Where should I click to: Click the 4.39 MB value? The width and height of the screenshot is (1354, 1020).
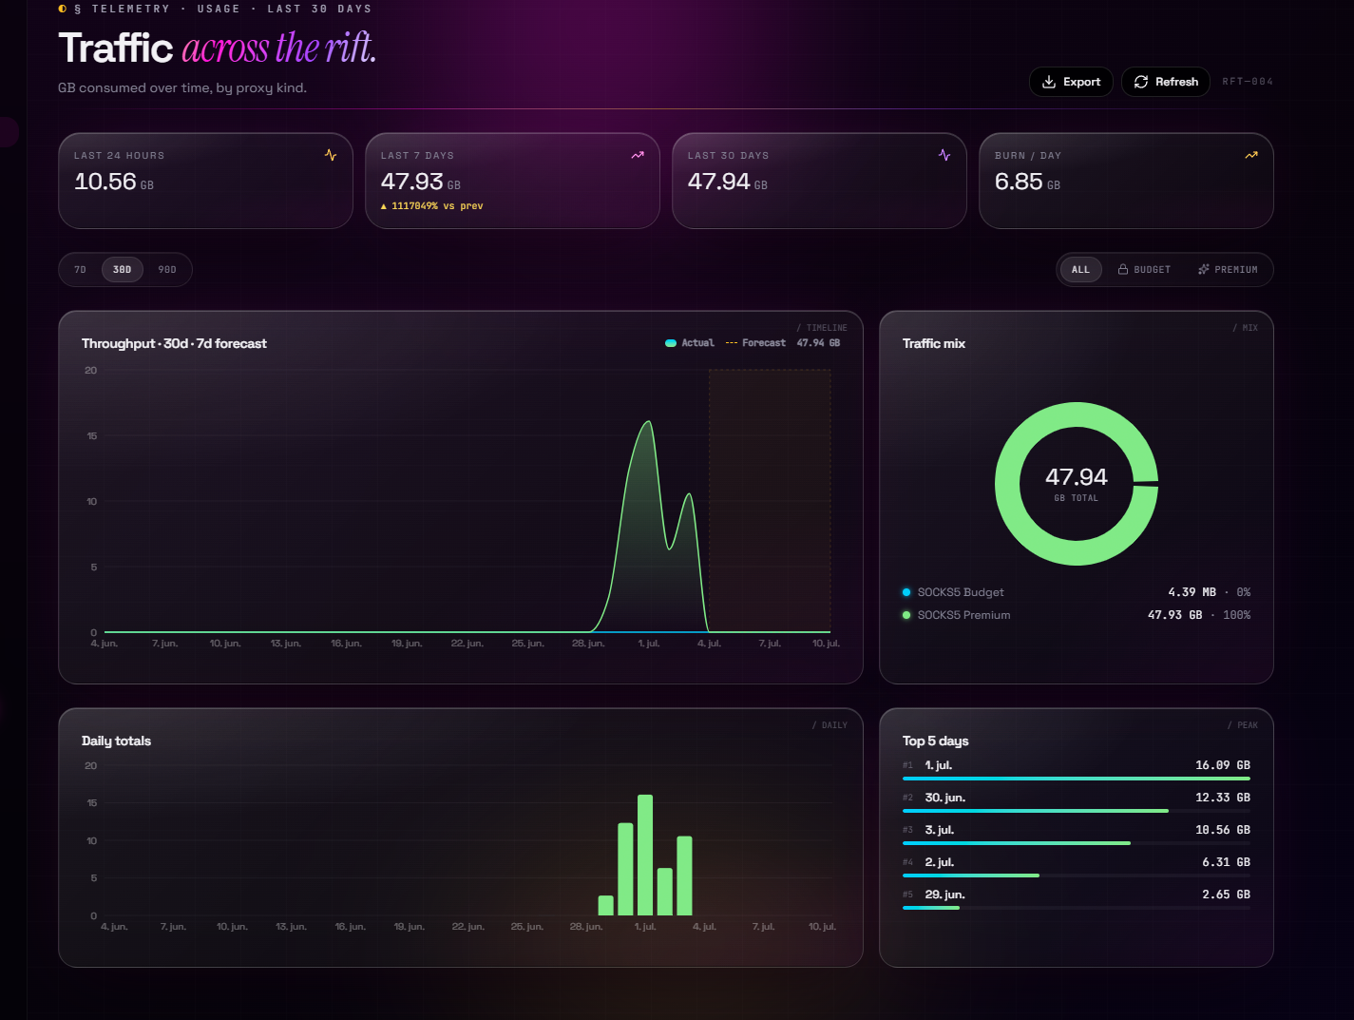pos(1192,592)
